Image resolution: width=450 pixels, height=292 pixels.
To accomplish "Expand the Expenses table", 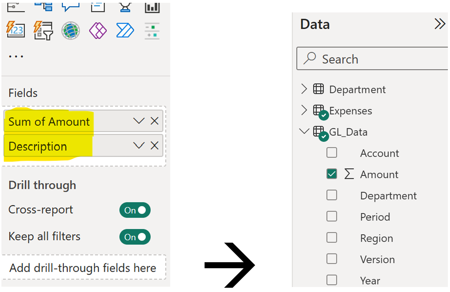I will click(x=304, y=110).
